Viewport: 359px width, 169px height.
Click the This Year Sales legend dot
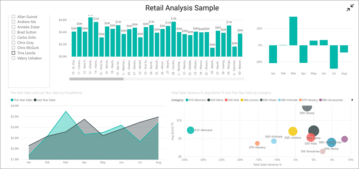12,100
